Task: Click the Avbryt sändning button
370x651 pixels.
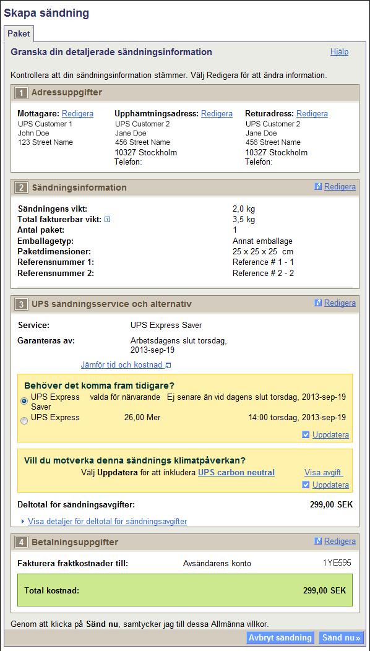Action: pyautogui.click(x=280, y=638)
